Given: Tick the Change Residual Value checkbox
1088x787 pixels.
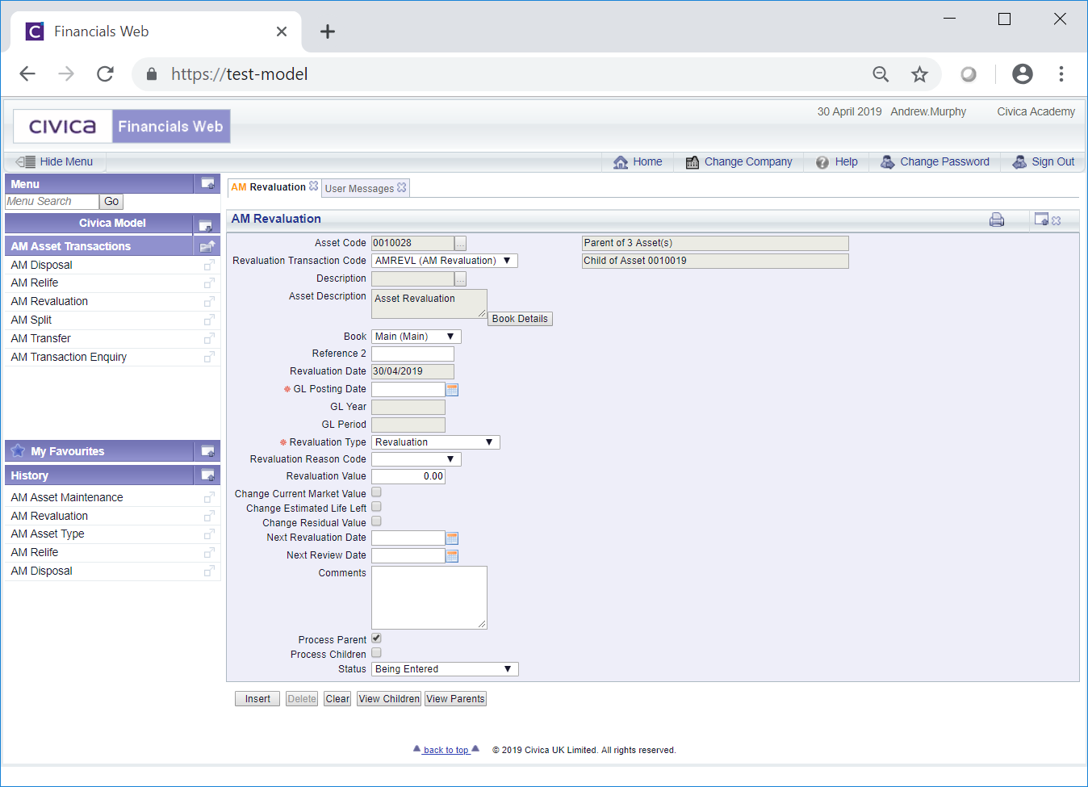Looking at the screenshot, I should [x=376, y=521].
